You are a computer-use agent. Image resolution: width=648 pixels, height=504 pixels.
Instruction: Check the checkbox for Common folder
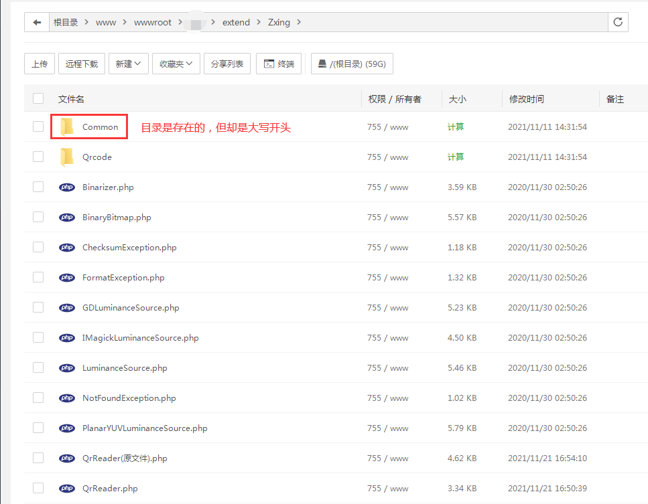38,126
